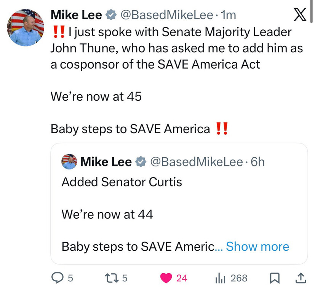Image resolution: width=315 pixels, height=295 pixels.
Task: Open Mike Lee's large profile picture
Action: pos(26,27)
